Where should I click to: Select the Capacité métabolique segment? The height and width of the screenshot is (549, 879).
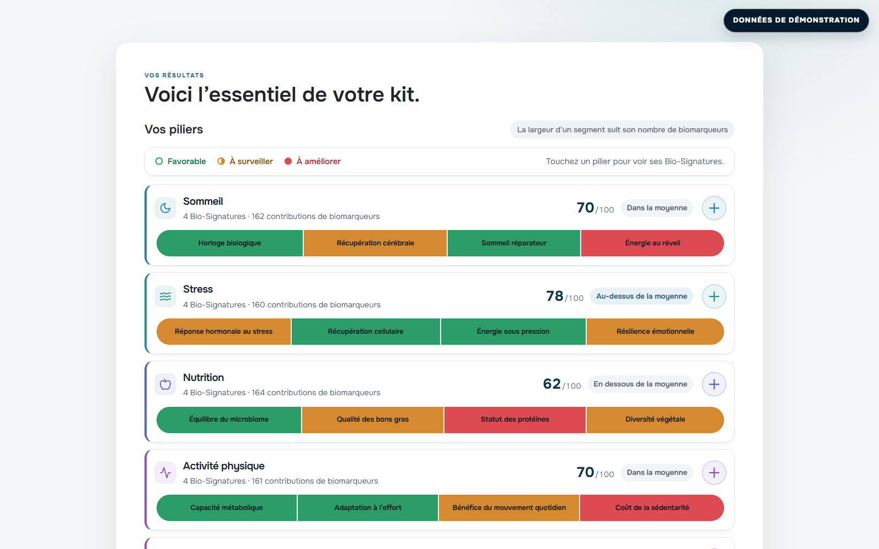click(x=227, y=508)
